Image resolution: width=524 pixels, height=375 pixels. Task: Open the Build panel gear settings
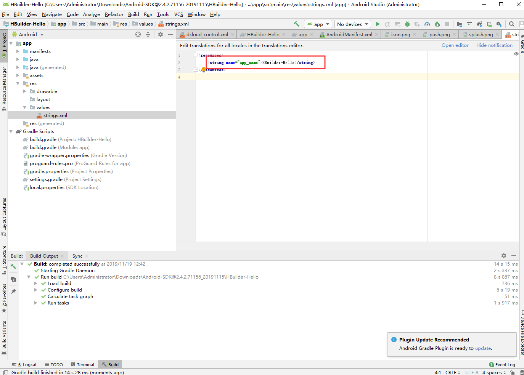tap(504, 256)
